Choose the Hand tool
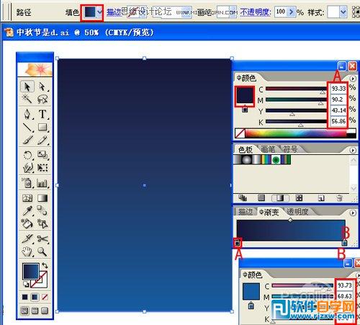 27,251
